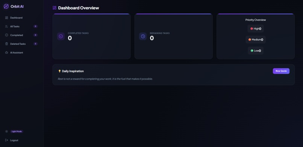Image resolution: width=303 pixels, height=147 pixels.
Task: Toggle Light Mode
Action: [x=17, y=132]
